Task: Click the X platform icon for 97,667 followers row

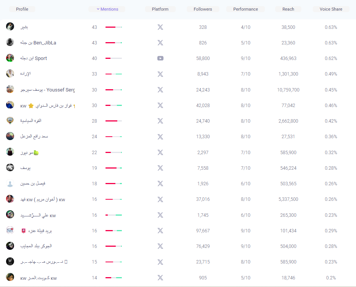Action: click(x=160, y=230)
